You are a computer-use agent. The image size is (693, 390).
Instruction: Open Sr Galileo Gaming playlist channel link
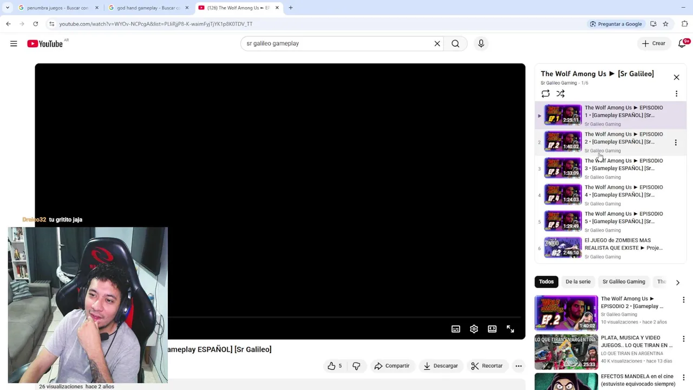click(x=559, y=83)
